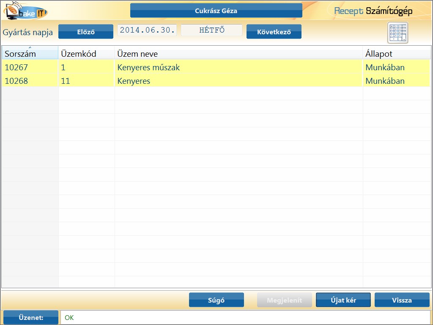The height and width of the screenshot is (325, 433).
Task: Request a new one with Újat kér
Action: 343,300
